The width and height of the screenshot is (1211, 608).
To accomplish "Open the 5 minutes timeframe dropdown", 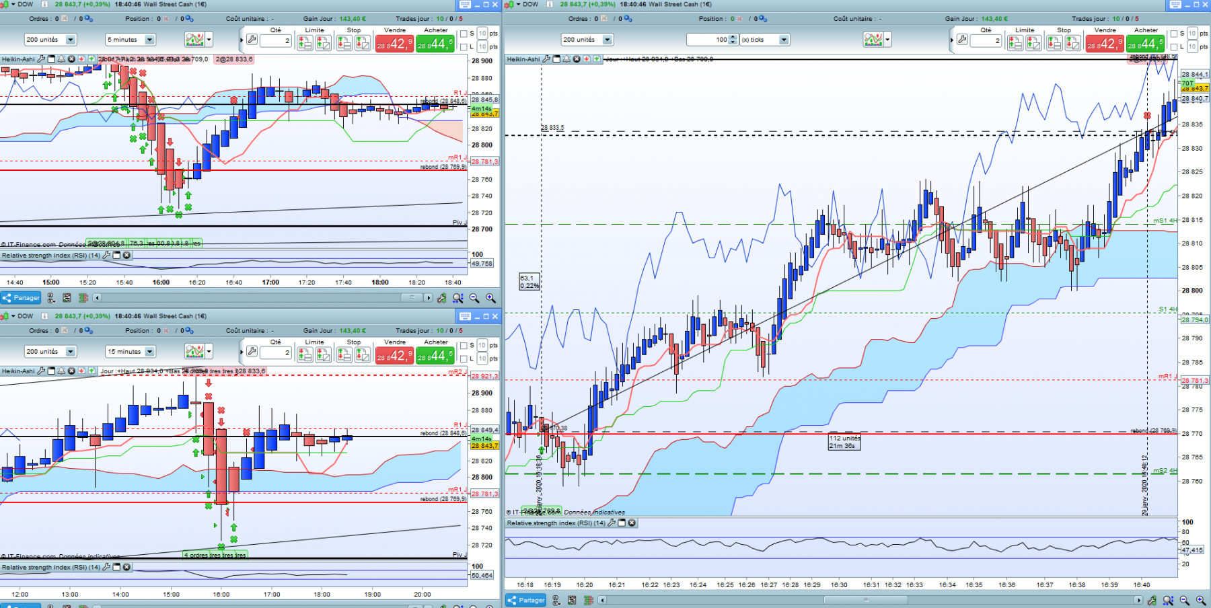I will pyautogui.click(x=131, y=40).
